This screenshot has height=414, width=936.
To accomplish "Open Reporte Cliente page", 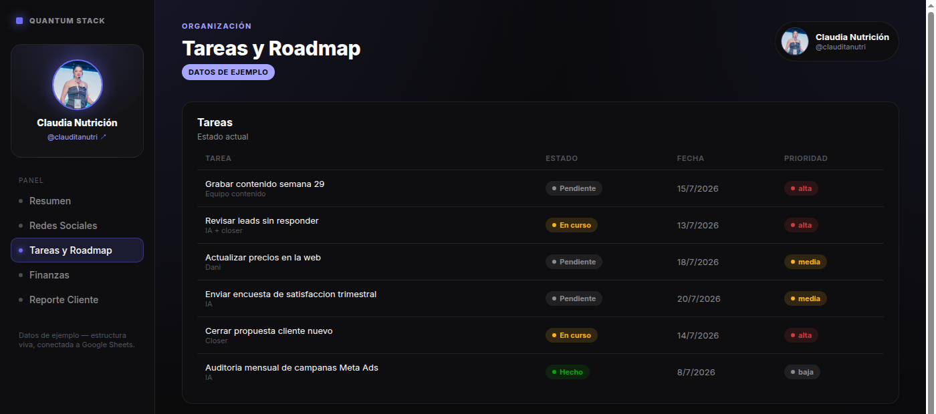I will coord(78,300).
